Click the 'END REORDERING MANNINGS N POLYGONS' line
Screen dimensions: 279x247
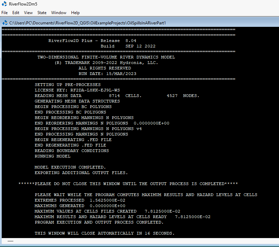coord(102,123)
